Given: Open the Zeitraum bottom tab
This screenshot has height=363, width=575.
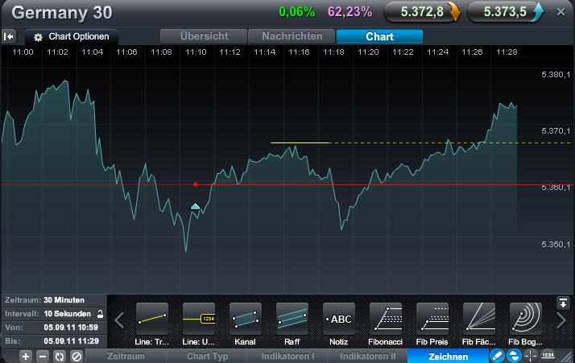Looking at the screenshot, I should click(126, 356).
